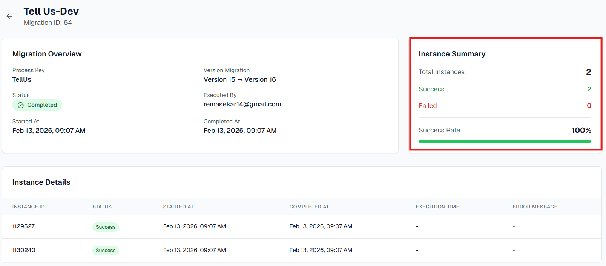The height and width of the screenshot is (266, 606).
Task: Select instance ID 1130240
Action: (24, 250)
